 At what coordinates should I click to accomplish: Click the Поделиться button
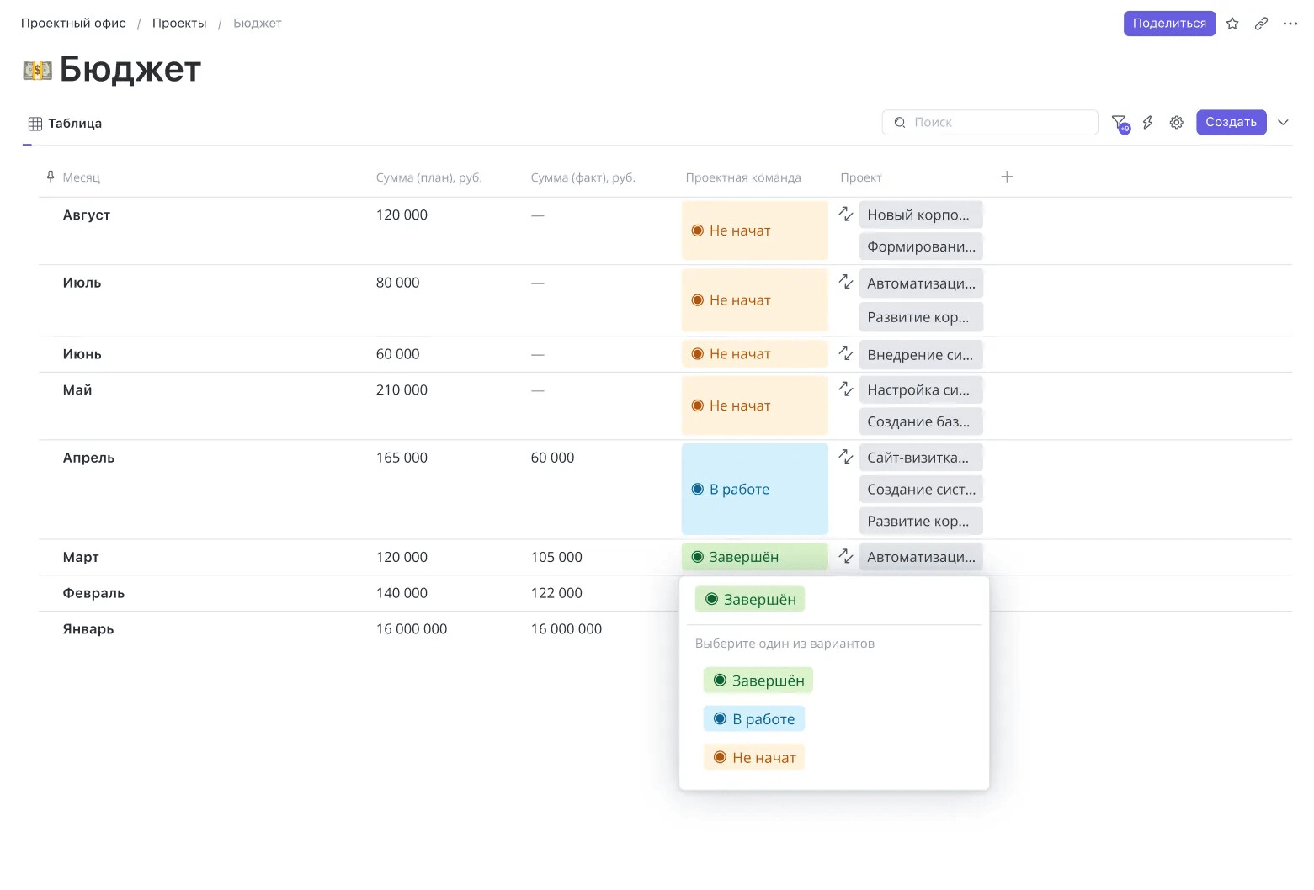click(1169, 24)
